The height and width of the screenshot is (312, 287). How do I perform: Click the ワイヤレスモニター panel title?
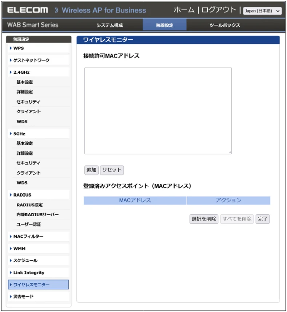(x=108, y=40)
